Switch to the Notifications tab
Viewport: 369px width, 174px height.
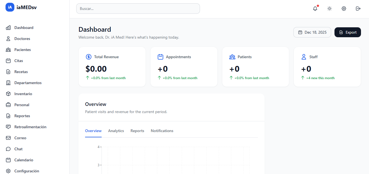point(162,131)
